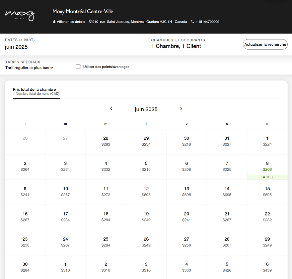The width and height of the screenshot is (292, 279).
Task: Select May 29 priced at $234
Action: click(146, 142)
